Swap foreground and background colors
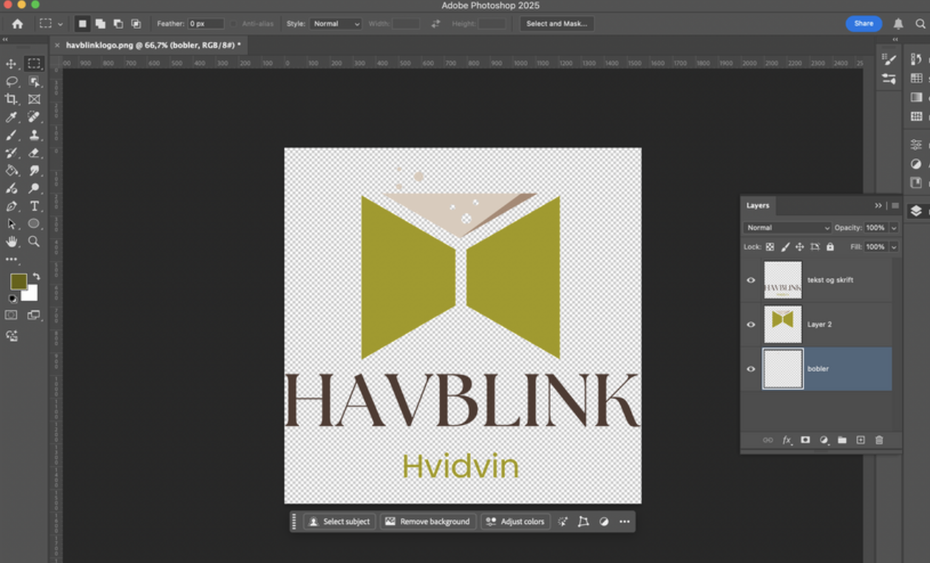930x563 pixels. pyautogui.click(x=36, y=276)
